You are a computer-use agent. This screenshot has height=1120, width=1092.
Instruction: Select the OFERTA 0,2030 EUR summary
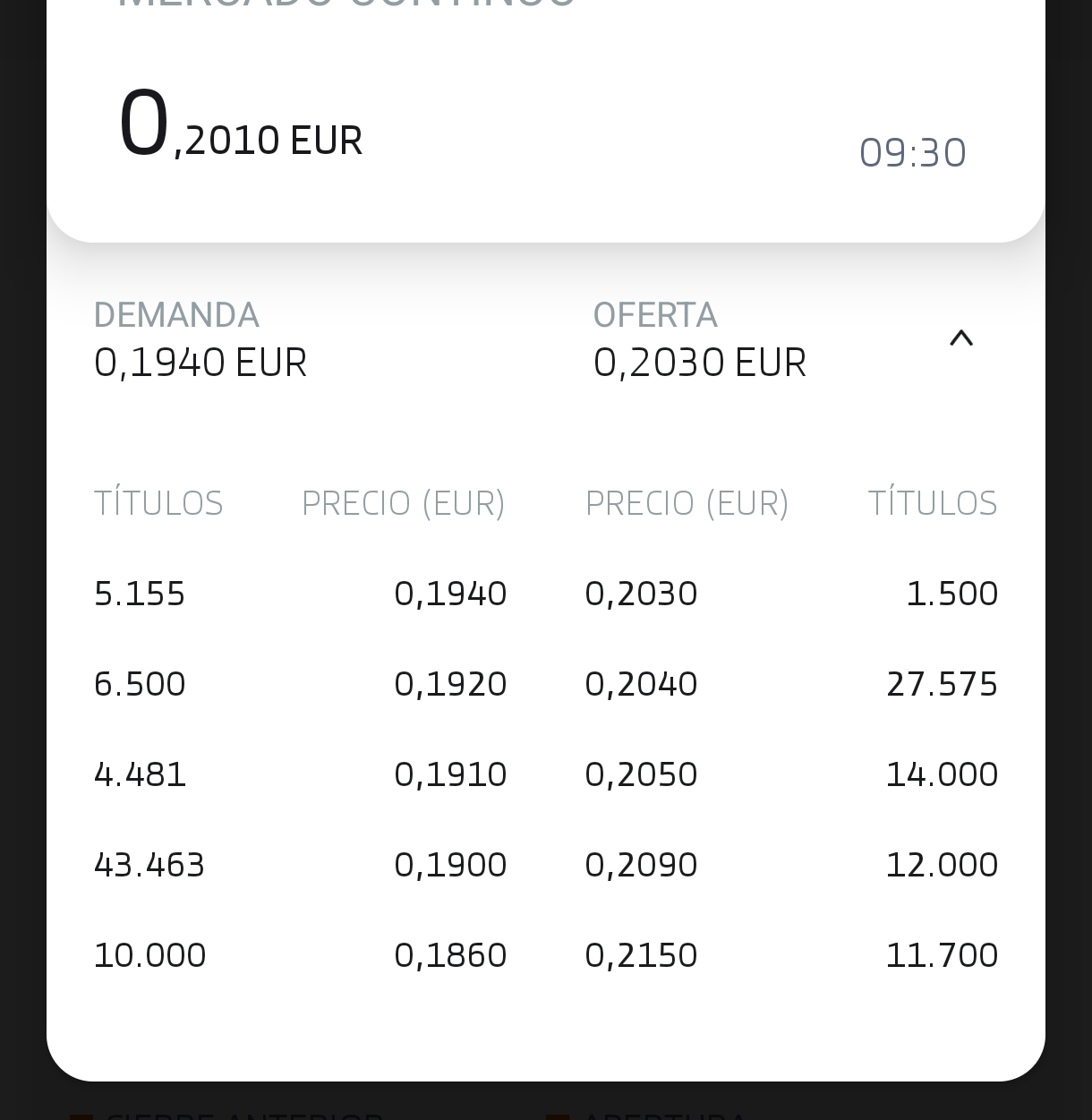tap(699, 340)
